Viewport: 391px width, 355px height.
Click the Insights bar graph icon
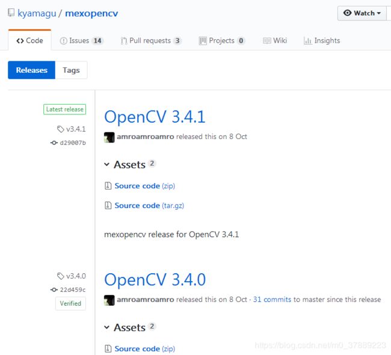click(307, 41)
